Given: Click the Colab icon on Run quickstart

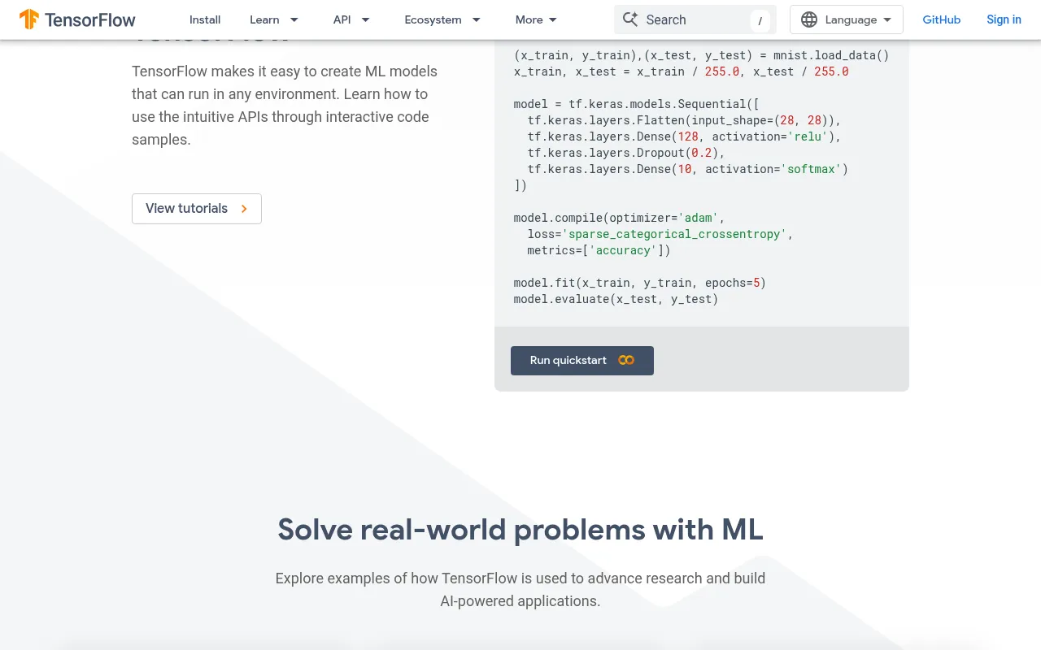Looking at the screenshot, I should pyautogui.click(x=625, y=360).
